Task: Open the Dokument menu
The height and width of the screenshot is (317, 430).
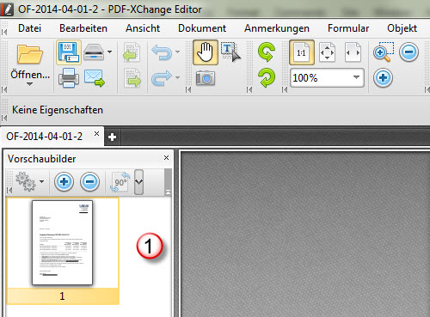Action: pyautogui.click(x=202, y=28)
